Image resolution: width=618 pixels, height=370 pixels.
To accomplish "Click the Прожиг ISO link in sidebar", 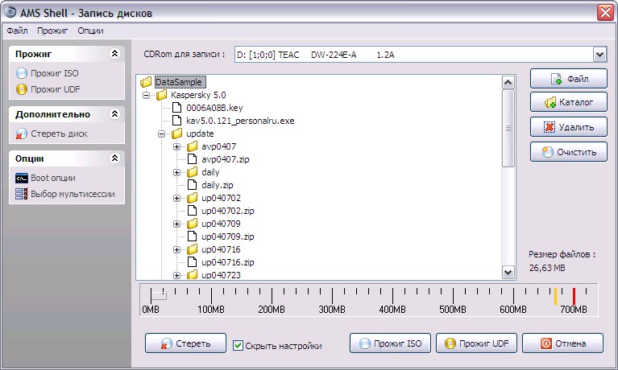I will click(55, 73).
